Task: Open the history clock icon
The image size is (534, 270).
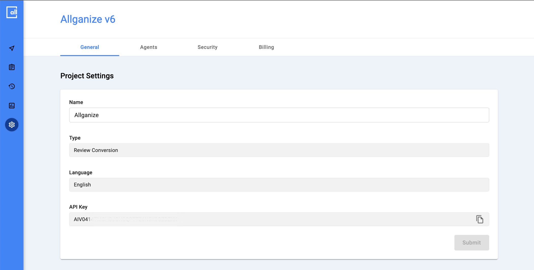Action: [12, 86]
